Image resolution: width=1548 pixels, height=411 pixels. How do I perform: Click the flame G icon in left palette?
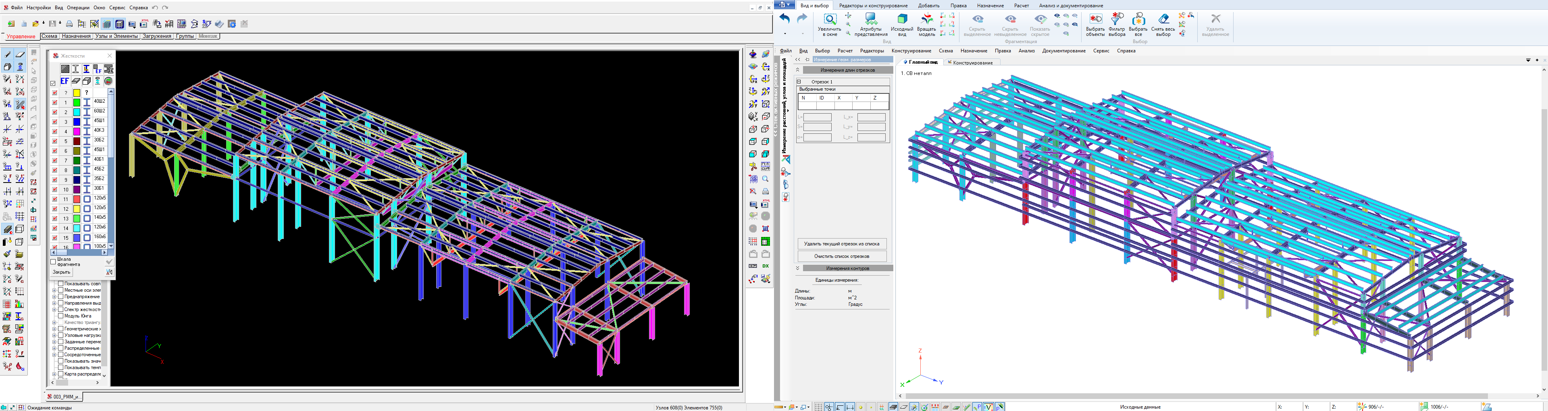(x=20, y=366)
